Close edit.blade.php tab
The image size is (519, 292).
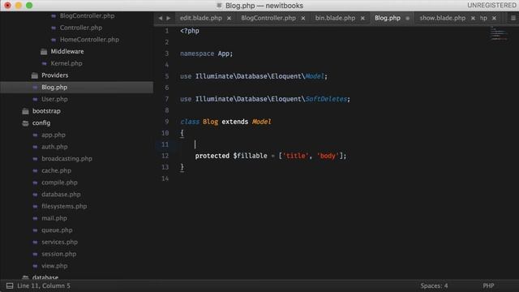tap(229, 18)
